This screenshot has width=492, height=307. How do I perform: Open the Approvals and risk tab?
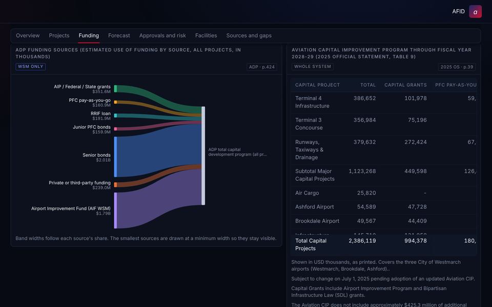(162, 36)
